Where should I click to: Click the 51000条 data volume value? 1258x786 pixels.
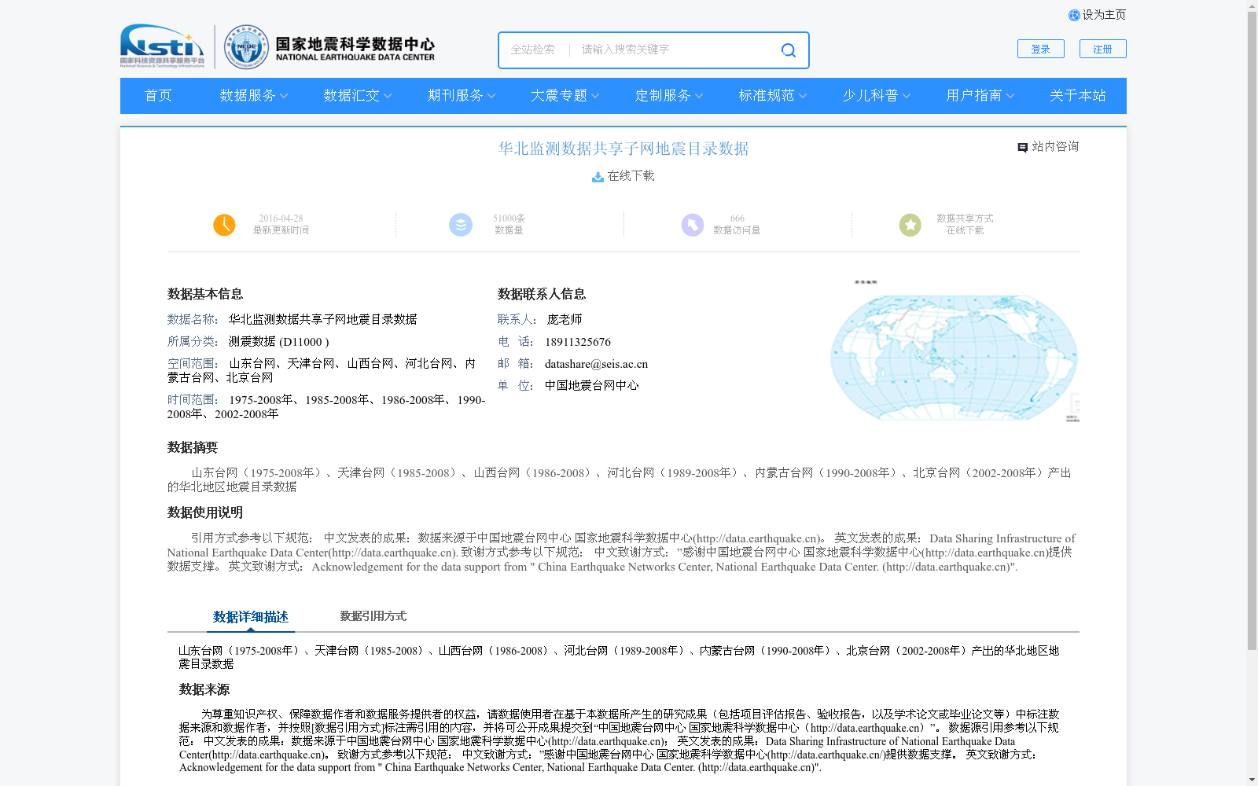(509, 219)
